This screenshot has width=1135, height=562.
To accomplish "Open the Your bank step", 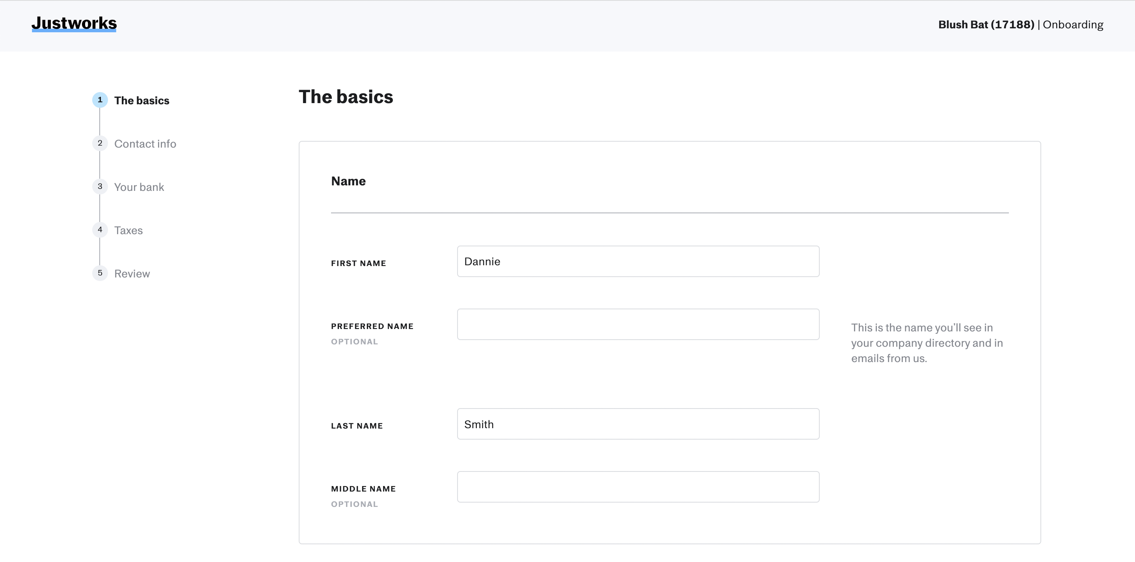I will [139, 187].
